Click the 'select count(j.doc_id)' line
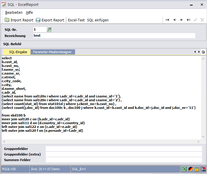This screenshot has height=174, width=207. click(x=99, y=108)
